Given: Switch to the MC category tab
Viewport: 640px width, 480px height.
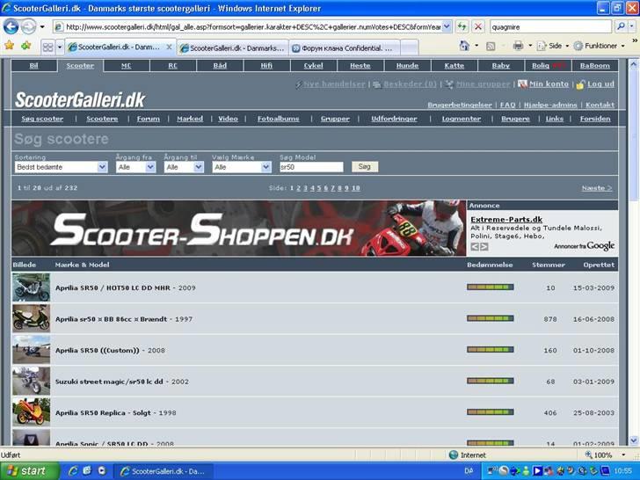Looking at the screenshot, I should click(x=126, y=65).
